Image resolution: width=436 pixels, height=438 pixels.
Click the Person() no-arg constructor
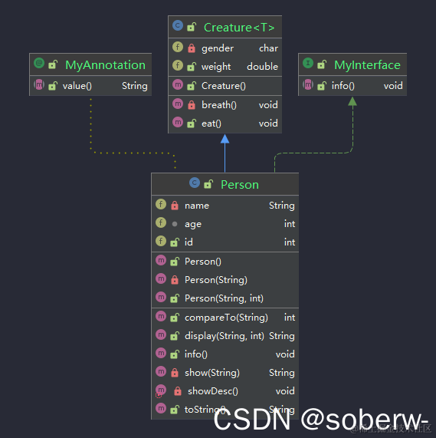pos(225,262)
